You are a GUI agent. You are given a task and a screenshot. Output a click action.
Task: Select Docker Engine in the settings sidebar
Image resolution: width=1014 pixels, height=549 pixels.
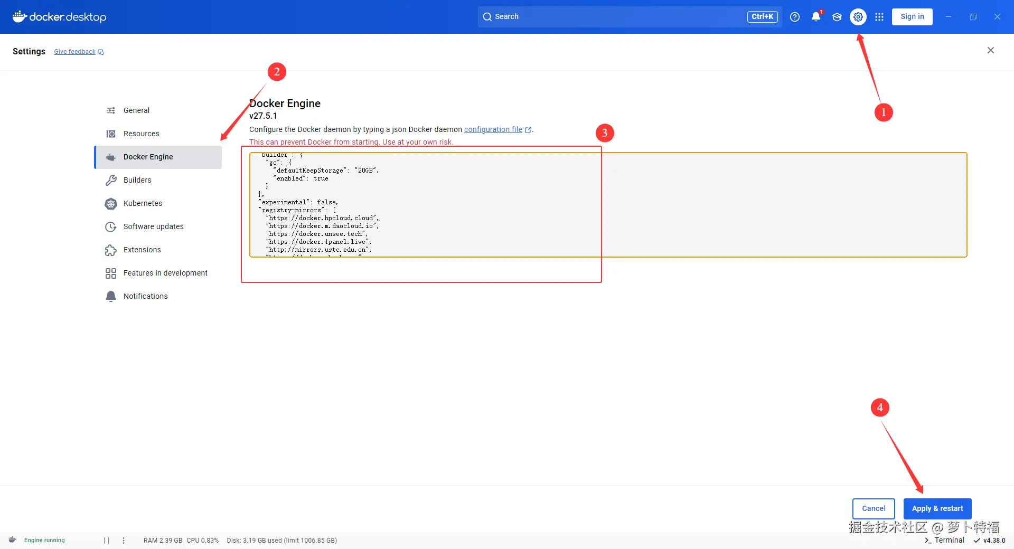(x=158, y=157)
